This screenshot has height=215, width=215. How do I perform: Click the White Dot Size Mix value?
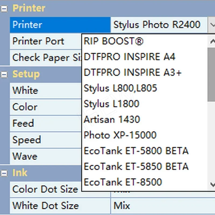click(x=122, y=206)
